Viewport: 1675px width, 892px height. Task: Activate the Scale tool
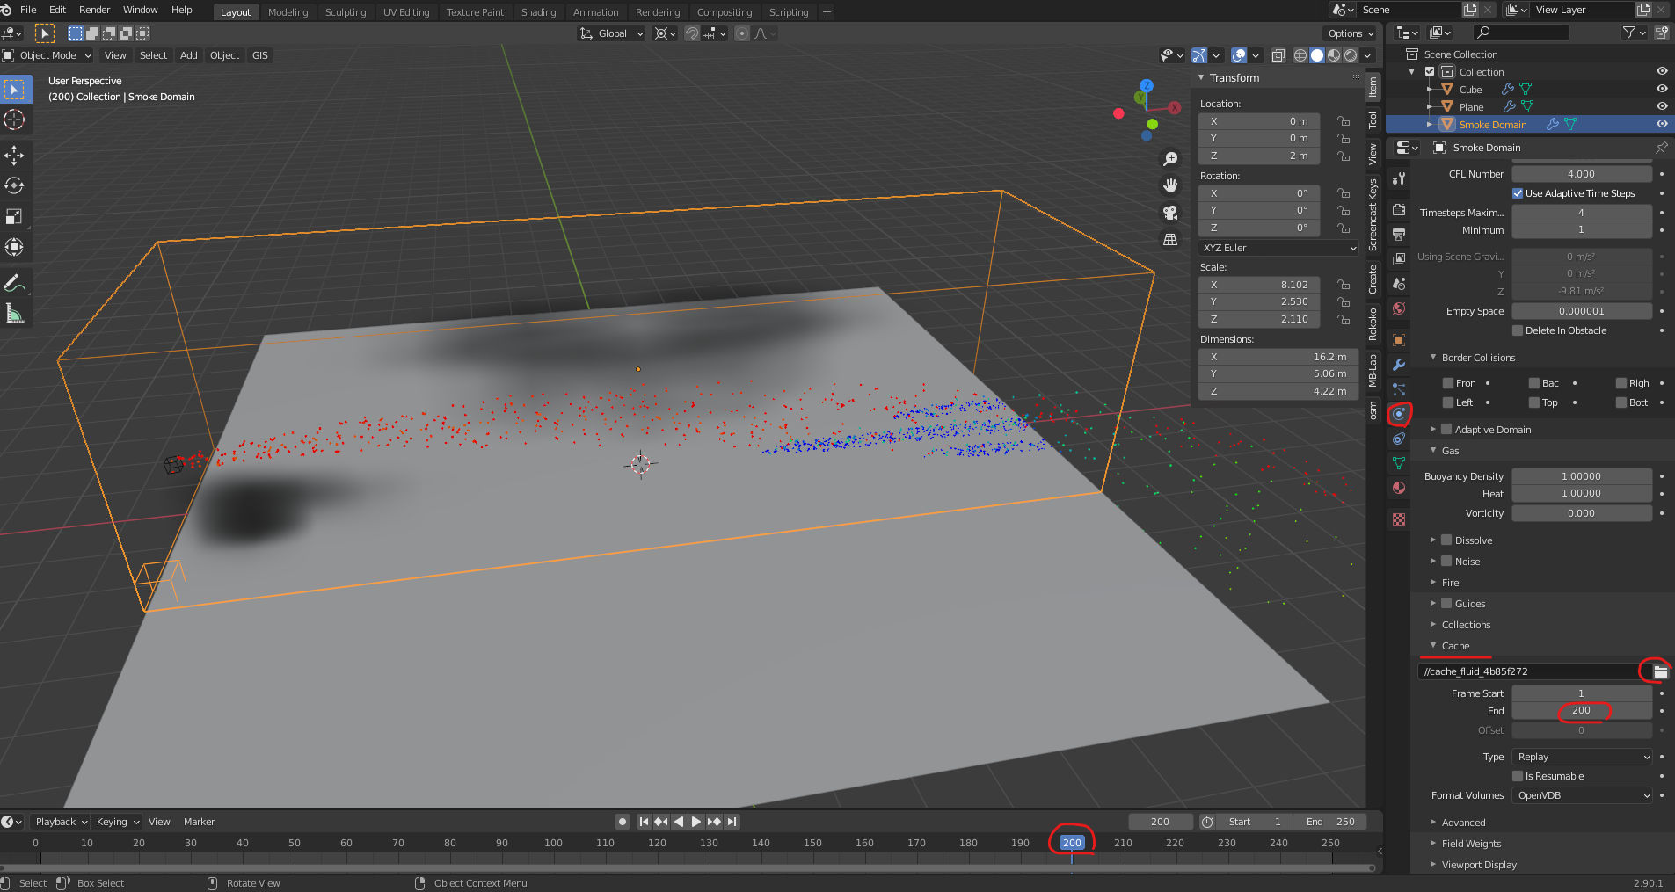(x=15, y=216)
